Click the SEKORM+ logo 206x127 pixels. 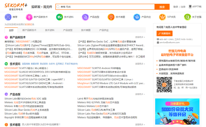[16, 7]
